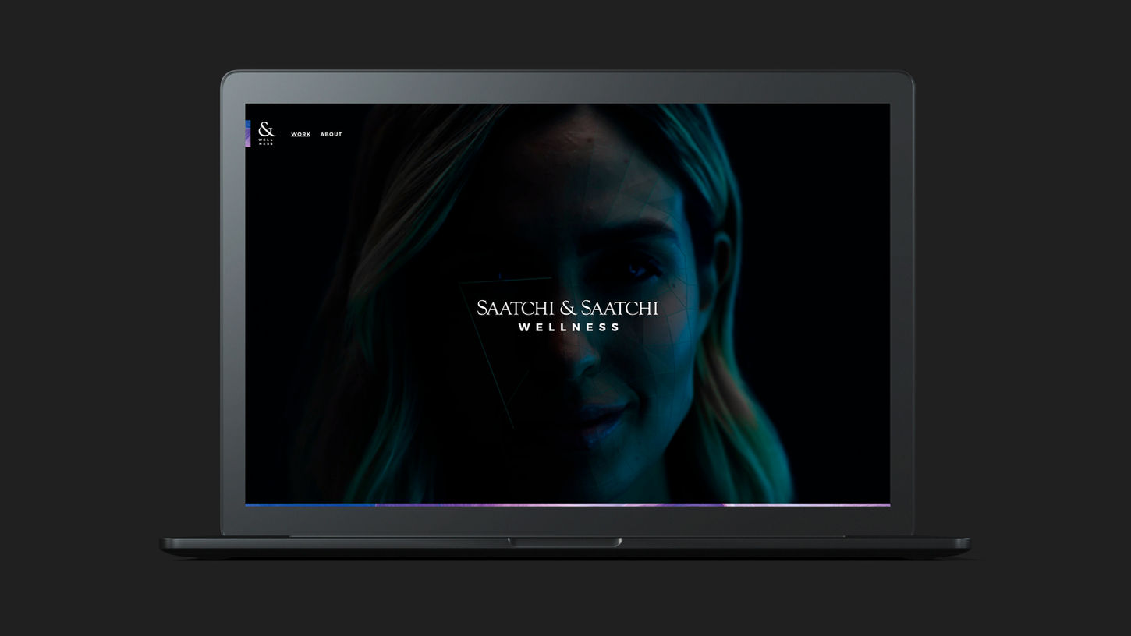
Task: Click the ampersand Wellness logo icon
Action: (267, 133)
